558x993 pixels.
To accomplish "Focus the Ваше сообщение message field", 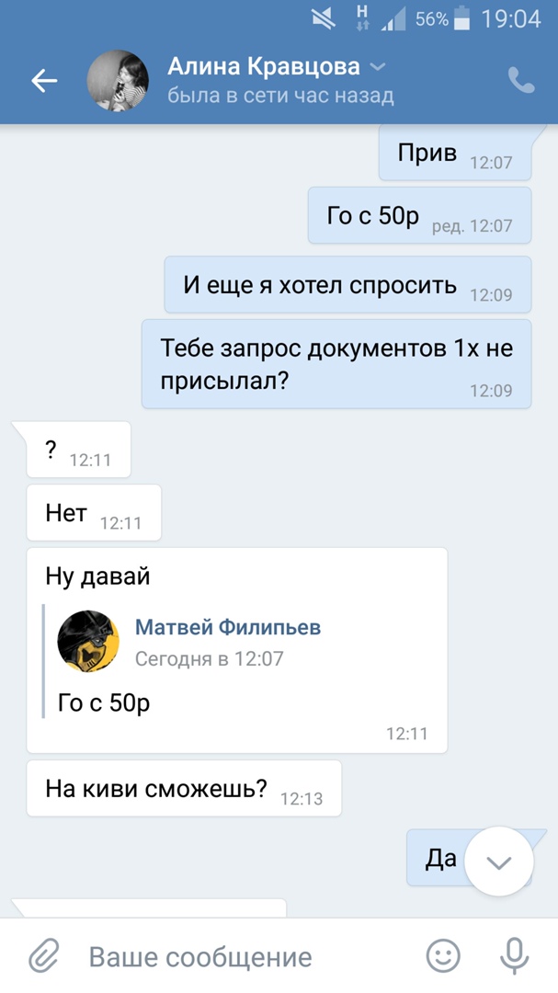I will [x=200, y=957].
